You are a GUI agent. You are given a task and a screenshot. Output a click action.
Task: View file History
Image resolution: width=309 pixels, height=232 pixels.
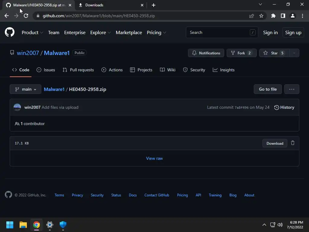pyautogui.click(x=284, y=107)
